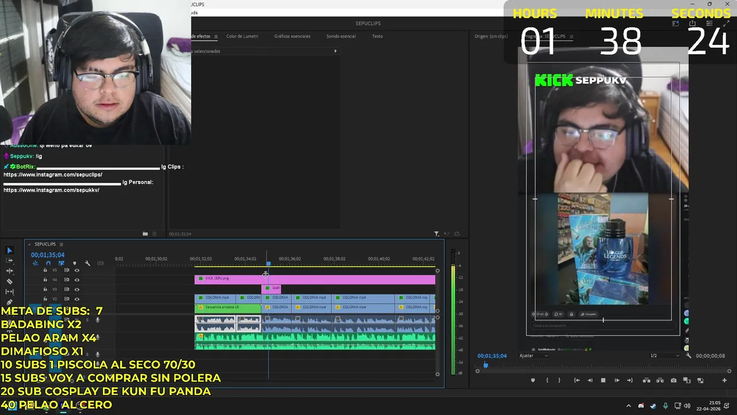Expand the arrow beside 'seleccionados'

click(335, 51)
